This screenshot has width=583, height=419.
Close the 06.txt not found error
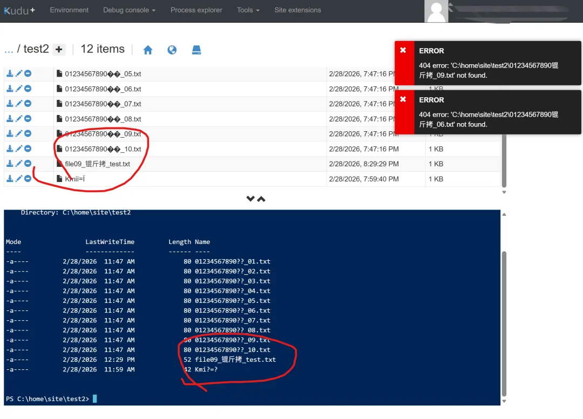(x=403, y=99)
